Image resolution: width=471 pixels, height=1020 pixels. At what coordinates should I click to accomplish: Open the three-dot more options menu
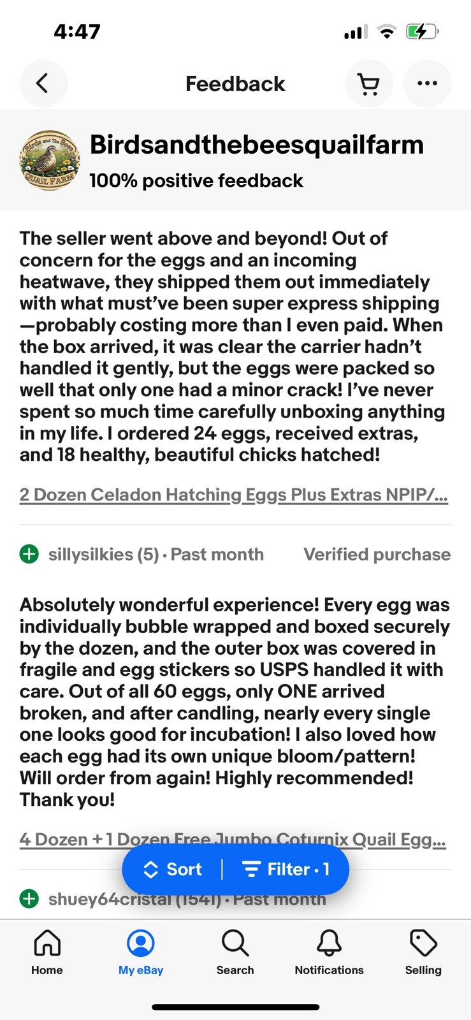(427, 84)
